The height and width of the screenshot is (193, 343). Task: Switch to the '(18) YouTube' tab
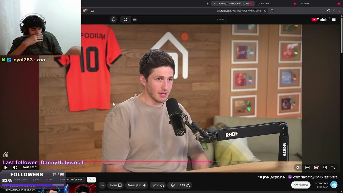point(276,3)
